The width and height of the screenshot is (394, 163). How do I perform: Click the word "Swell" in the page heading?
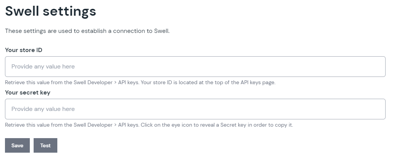click(x=22, y=11)
